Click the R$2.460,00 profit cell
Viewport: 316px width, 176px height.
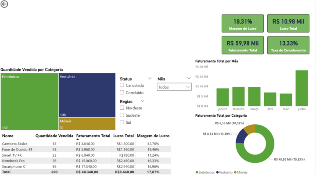point(125,161)
